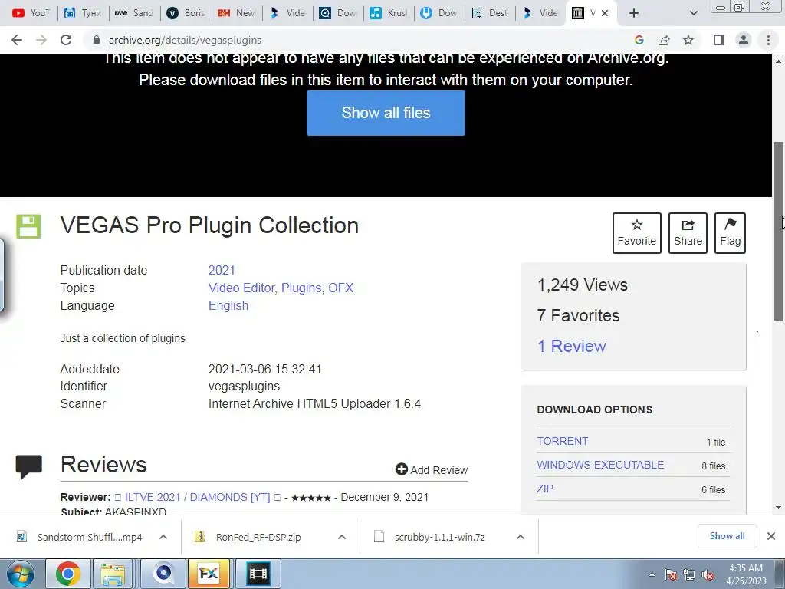Open the English language link

tap(228, 305)
